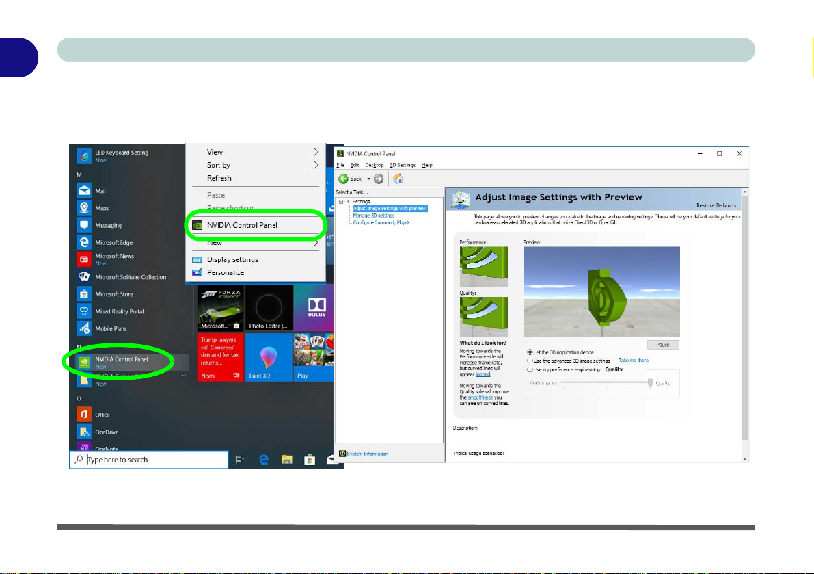The width and height of the screenshot is (814, 574).
Task: Open Mobile Plans app
Action: 84,328
